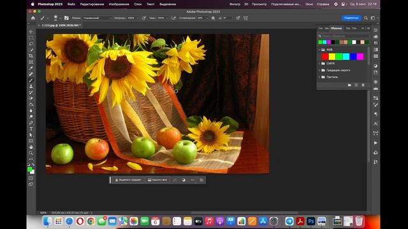The width and height of the screenshot is (408, 229).
Task: Click the create new swatch icon
Action: pyautogui.click(x=356, y=85)
